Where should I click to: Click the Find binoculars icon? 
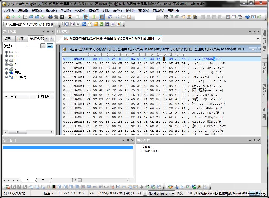[x=166, y=17]
